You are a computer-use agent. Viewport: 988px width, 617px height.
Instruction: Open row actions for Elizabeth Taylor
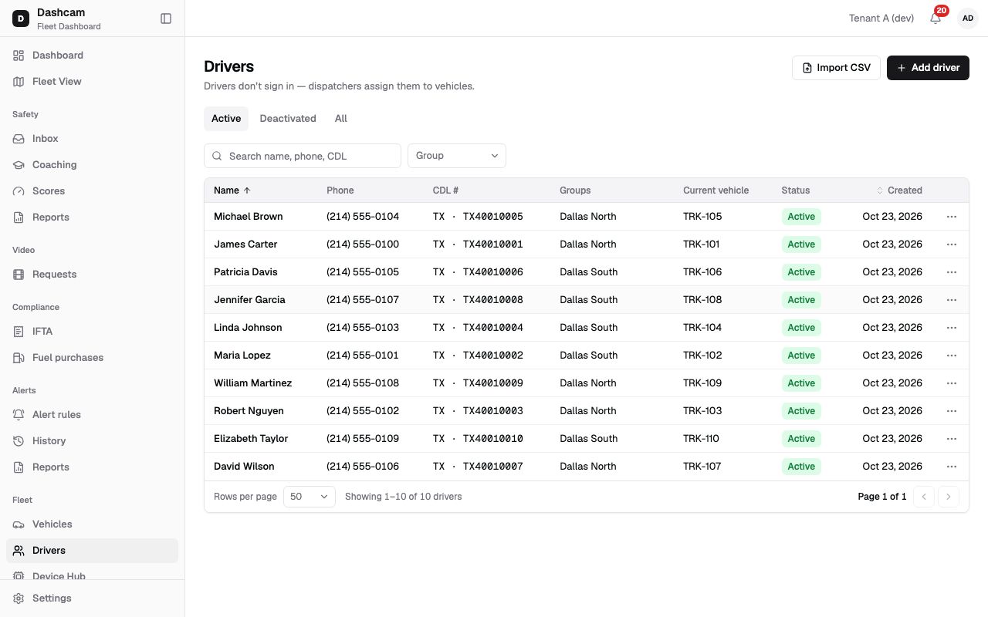[952, 439]
